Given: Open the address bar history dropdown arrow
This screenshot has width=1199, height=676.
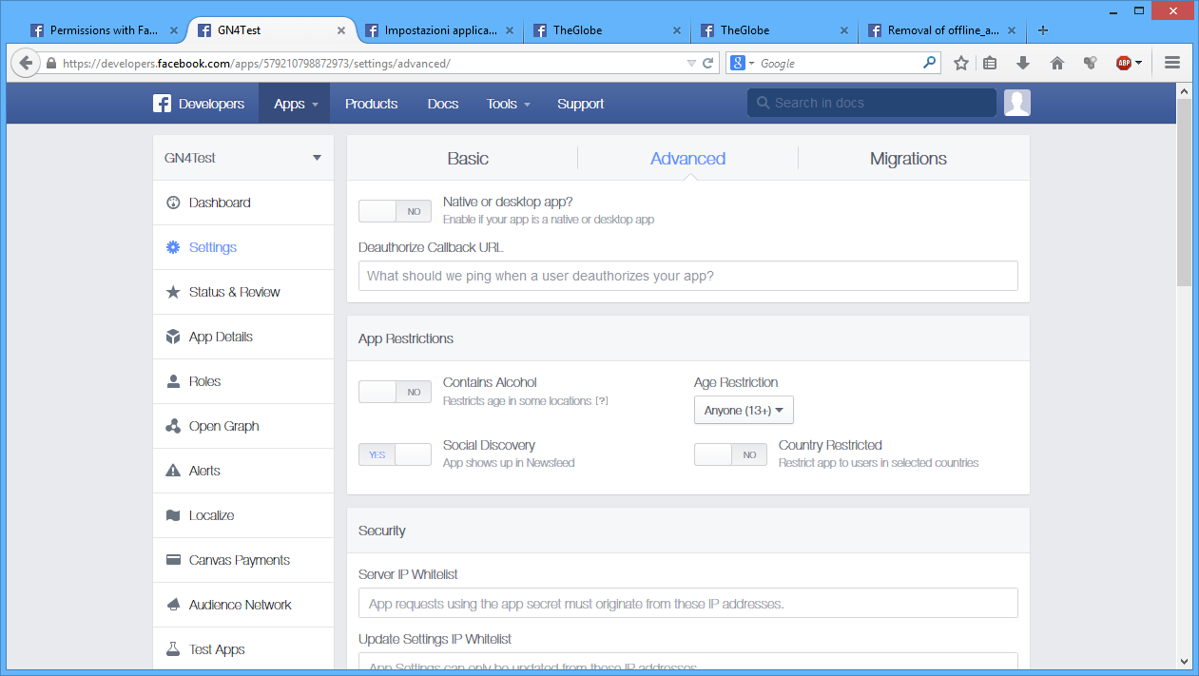Looking at the screenshot, I should coord(691,64).
